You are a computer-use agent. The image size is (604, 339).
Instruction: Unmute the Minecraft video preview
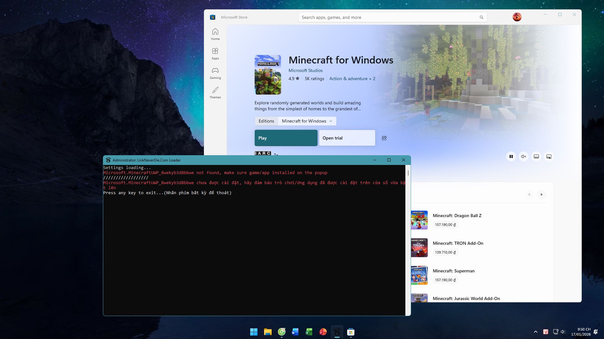point(523,156)
